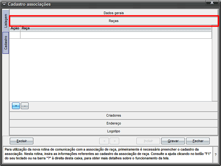This screenshot has height=166, width=221.
Task: Go to previous record arrow button
Action: coord(104,141)
